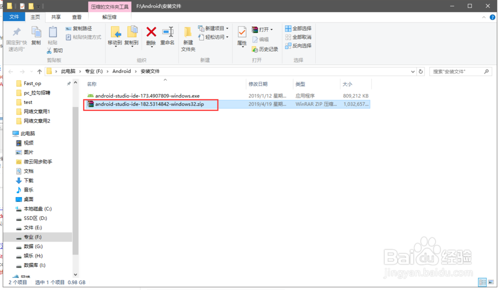Sort by Type (类型) column header
The width and height of the screenshot is (500, 290).
(300, 84)
